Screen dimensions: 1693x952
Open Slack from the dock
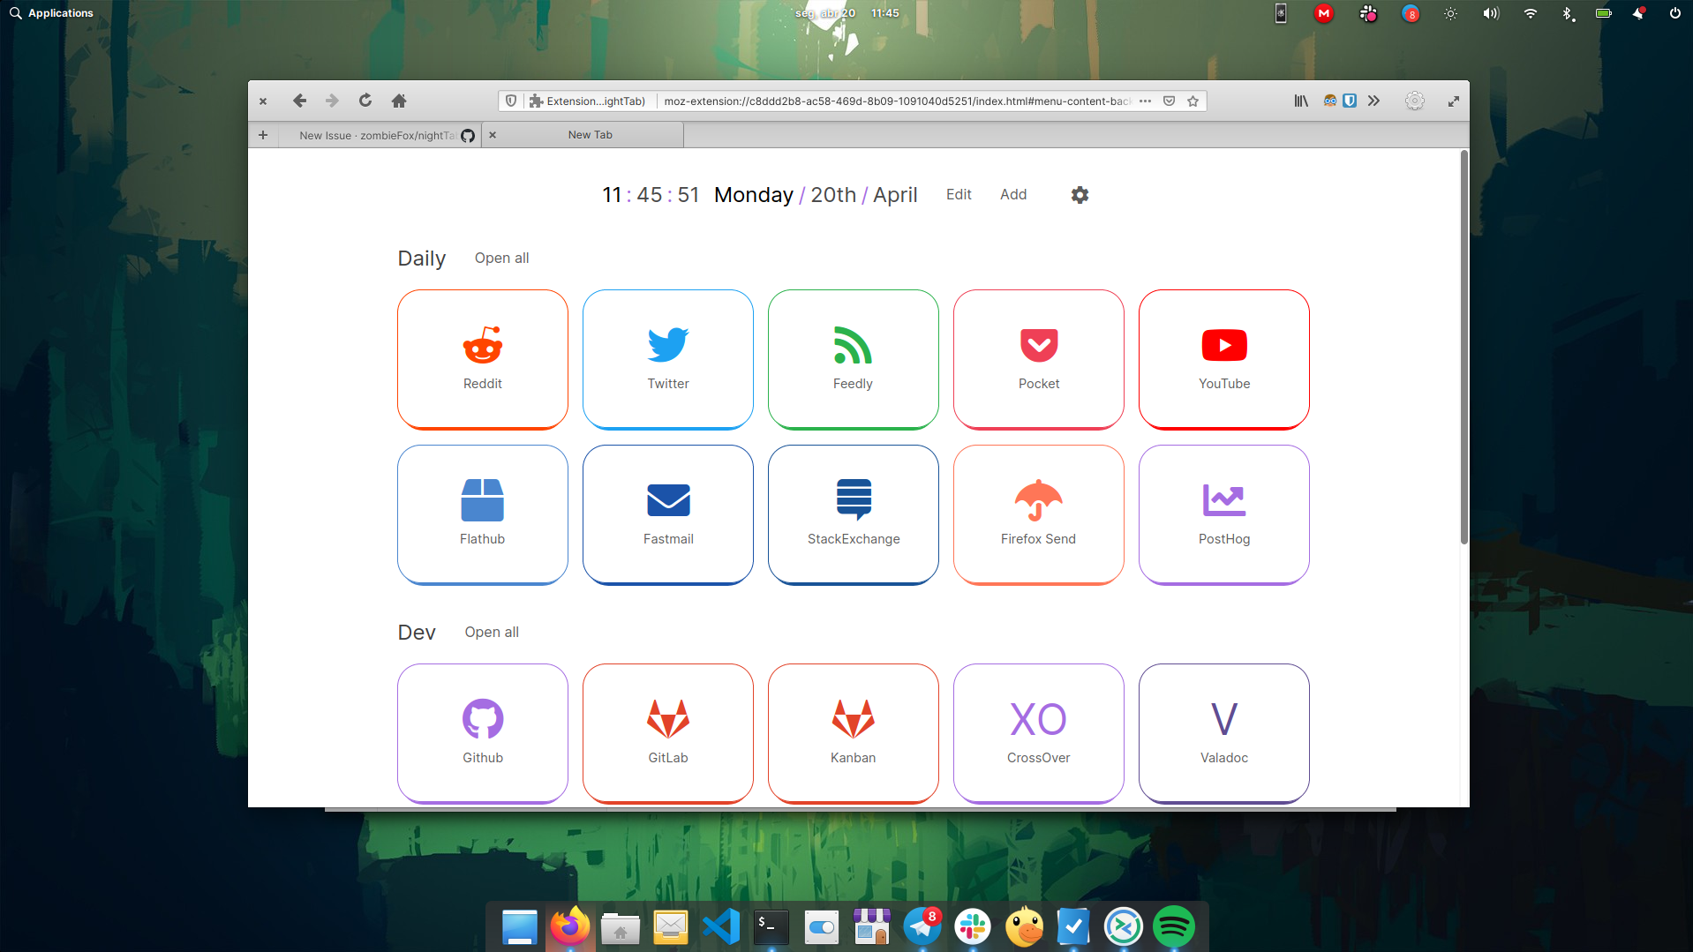tap(973, 926)
